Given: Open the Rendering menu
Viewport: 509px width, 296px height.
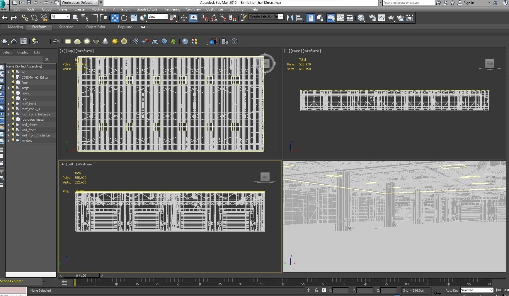Looking at the screenshot, I should (x=172, y=9).
